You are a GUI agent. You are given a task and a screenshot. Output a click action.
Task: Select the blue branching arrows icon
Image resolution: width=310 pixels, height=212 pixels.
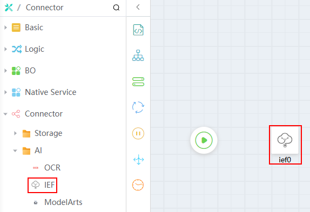click(x=138, y=160)
